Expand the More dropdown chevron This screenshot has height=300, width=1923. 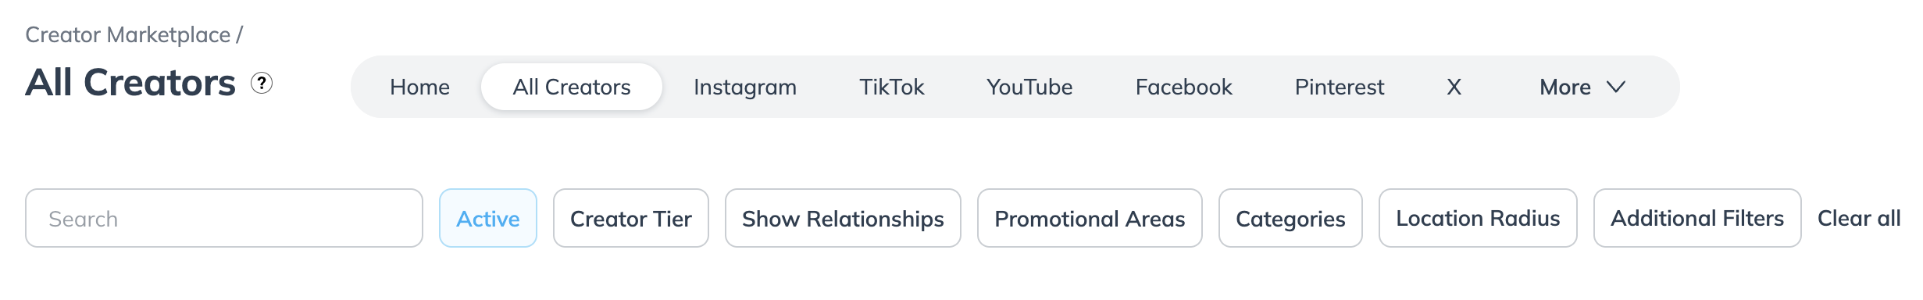tap(1616, 87)
